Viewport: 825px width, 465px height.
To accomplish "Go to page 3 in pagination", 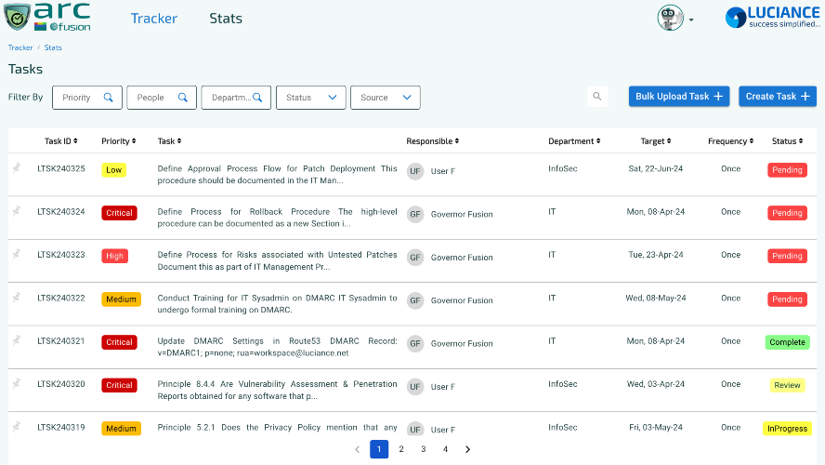I will [x=423, y=449].
